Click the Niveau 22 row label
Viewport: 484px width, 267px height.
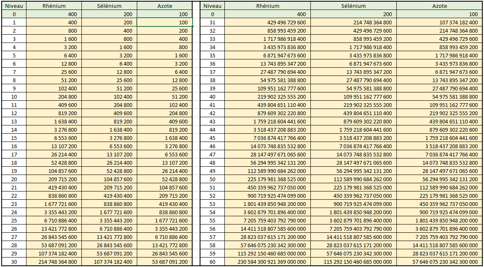click(x=14, y=196)
